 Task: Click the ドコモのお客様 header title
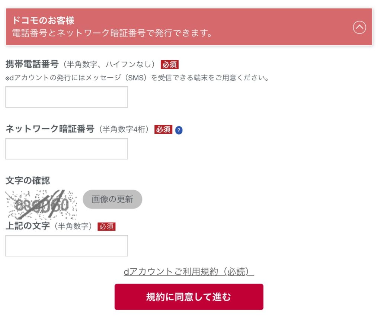pyautogui.click(x=43, y=20)
